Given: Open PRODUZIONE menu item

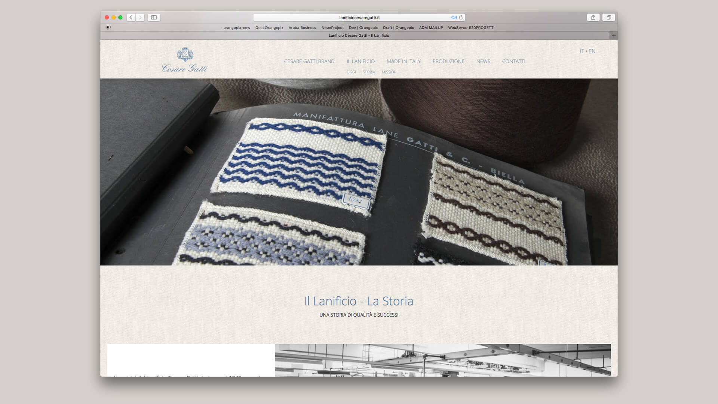Looking at the screenshot, I should pyautogui.click(x=448, y=61).
